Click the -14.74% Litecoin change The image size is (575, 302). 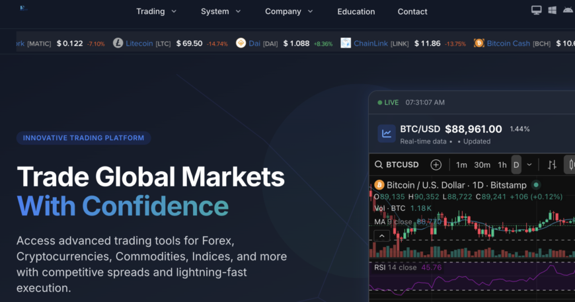tap(217, 44)
